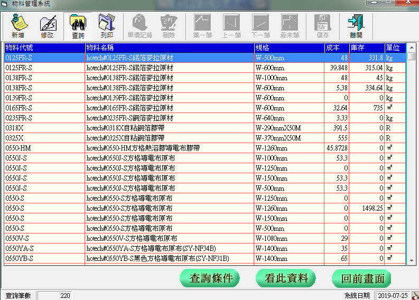Select row with cost 39.848
The width and height of the screenshot is (419, 300).
[x=205, y=68]
